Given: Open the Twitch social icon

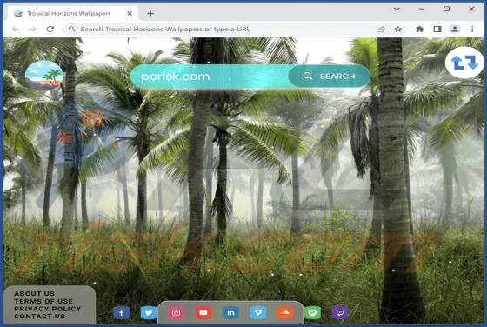Looking at the screenshot, I should click(340, 313).
